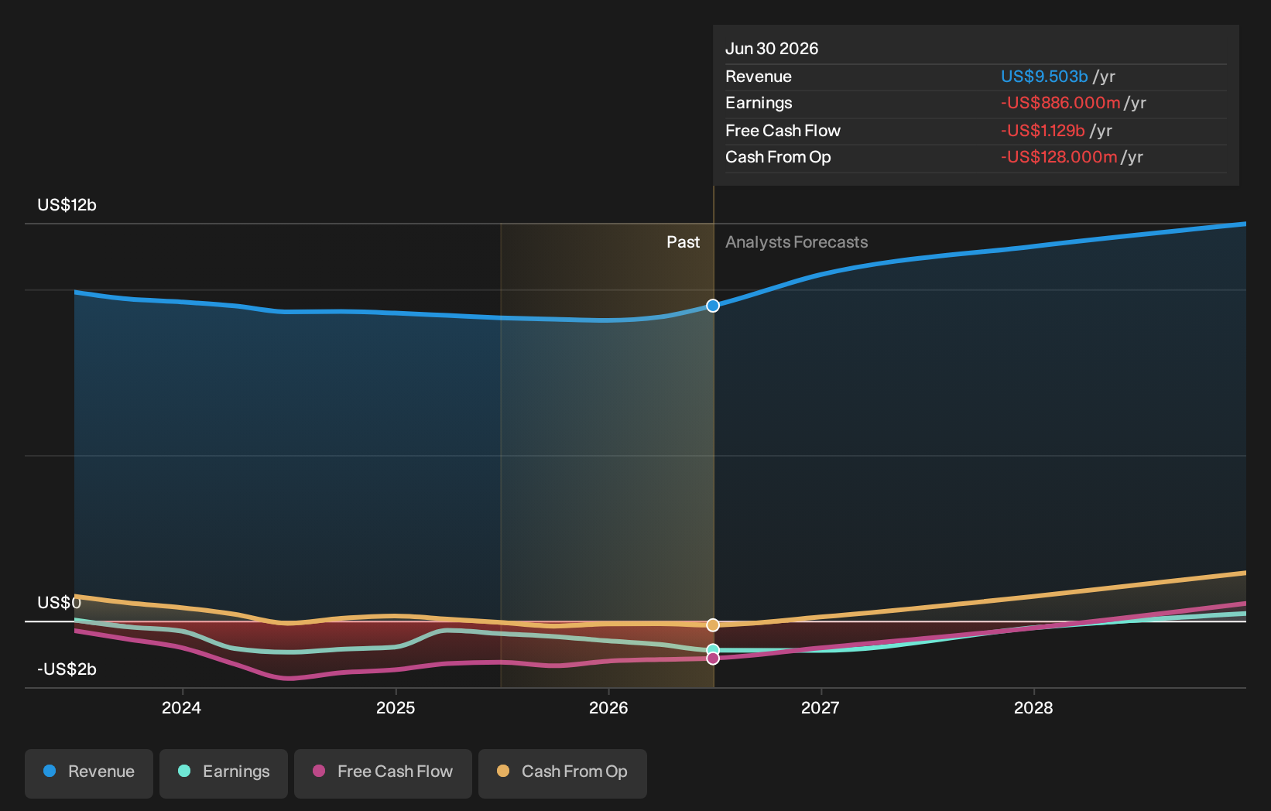
Task: Click the Cash From Op label in tooltip
Action: [778, 157]
